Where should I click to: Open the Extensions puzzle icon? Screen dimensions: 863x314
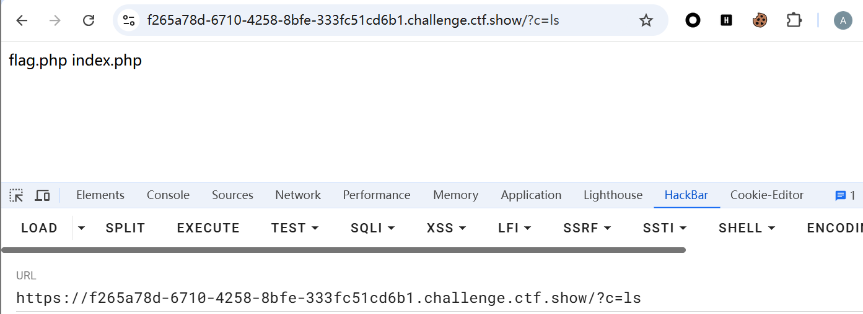pyautogui.click(x=794, y=20)
